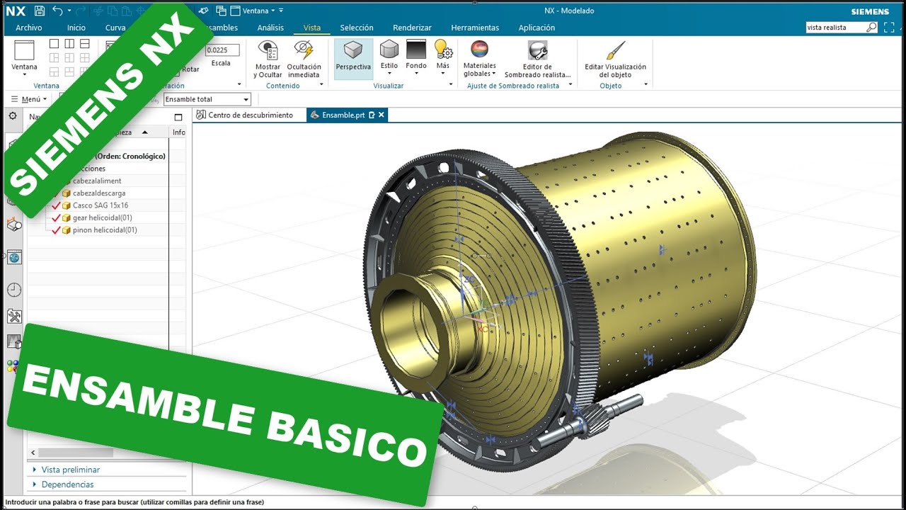The width and height of the screenshot is (906, 510).
Task: Click the Undo arrow icon
Action: pyautogui.click(x=57, y=11)
